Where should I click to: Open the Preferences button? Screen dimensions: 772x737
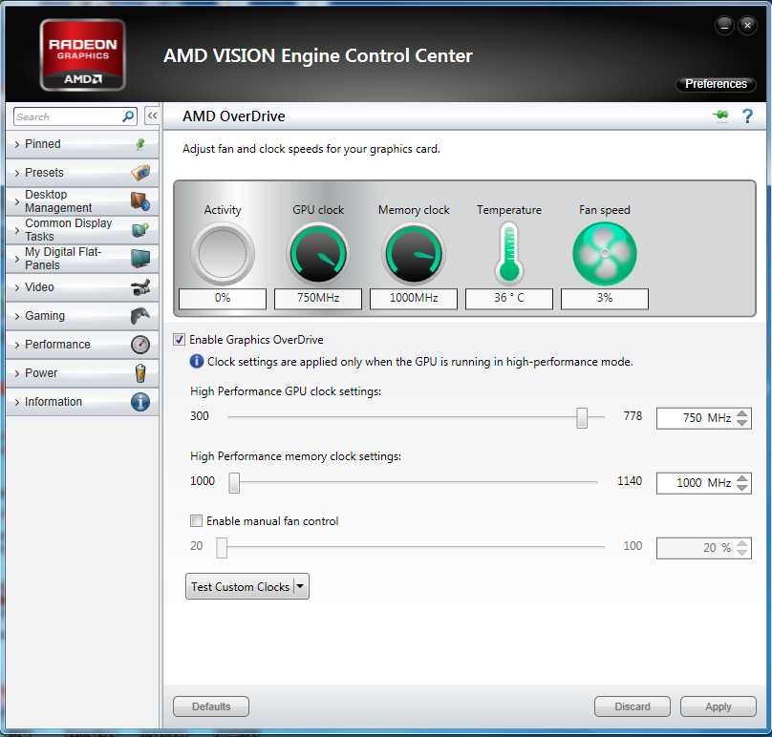[716, 84]
